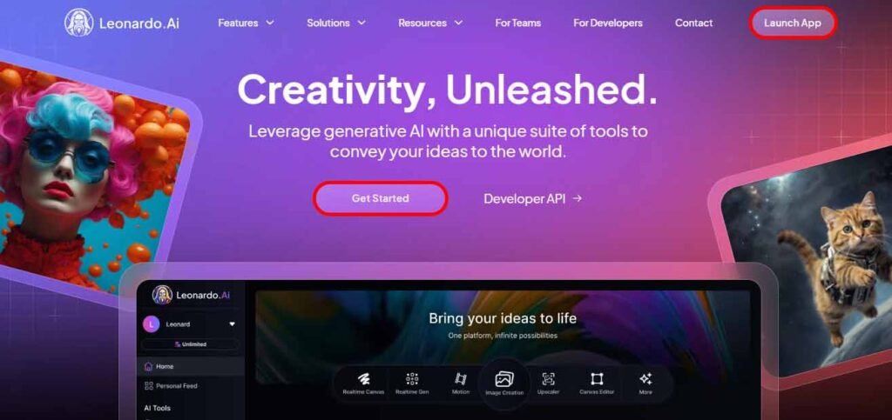The image size is (892, 420).
Task: Follow the Developer API link
Action: tap(532, 198)
